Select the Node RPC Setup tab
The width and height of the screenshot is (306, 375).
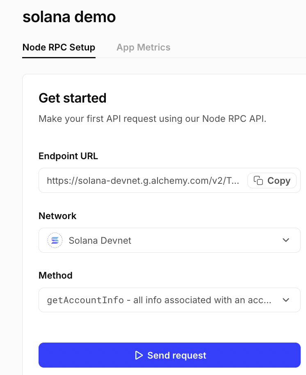pyautogui.click(x=59, y=47)
